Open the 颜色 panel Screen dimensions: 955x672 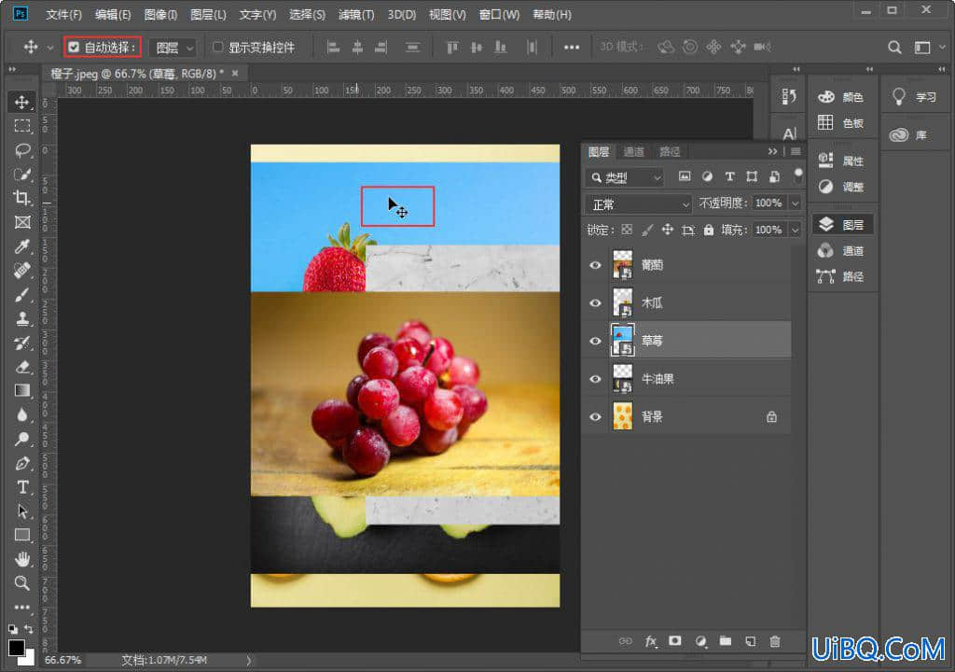tap(841, 97)
